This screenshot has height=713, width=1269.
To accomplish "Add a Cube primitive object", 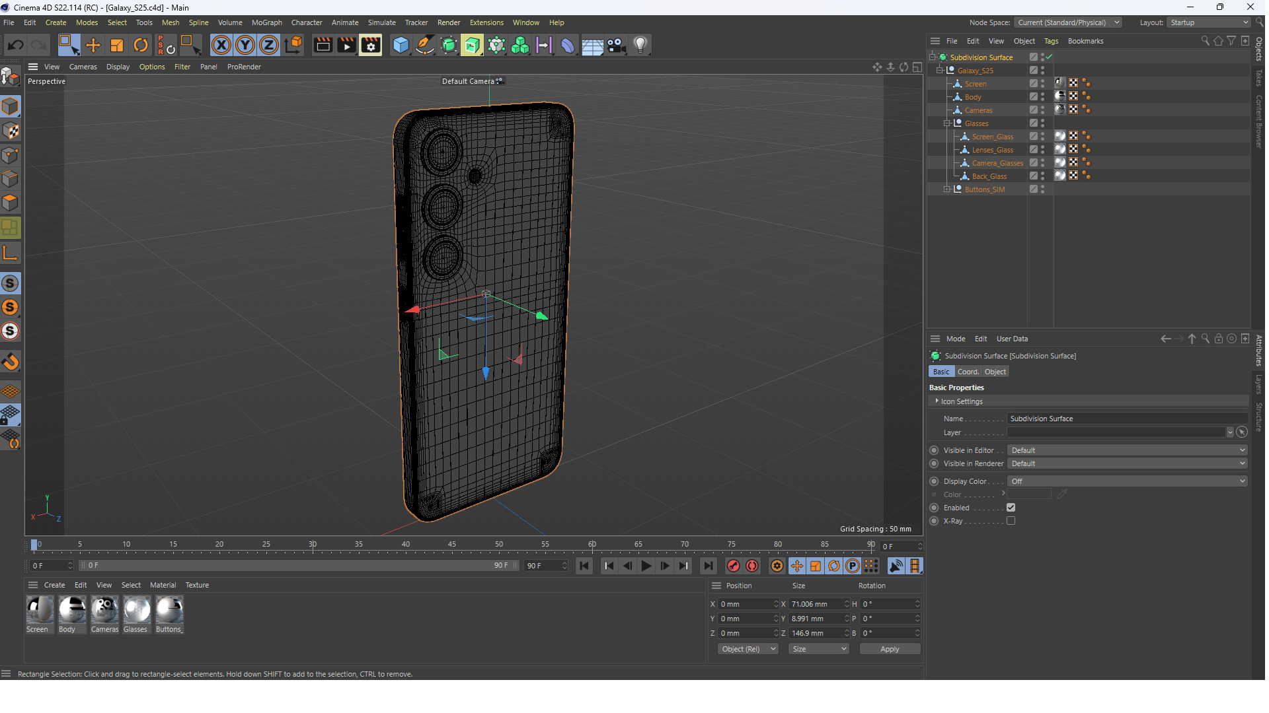I will 401,45.
